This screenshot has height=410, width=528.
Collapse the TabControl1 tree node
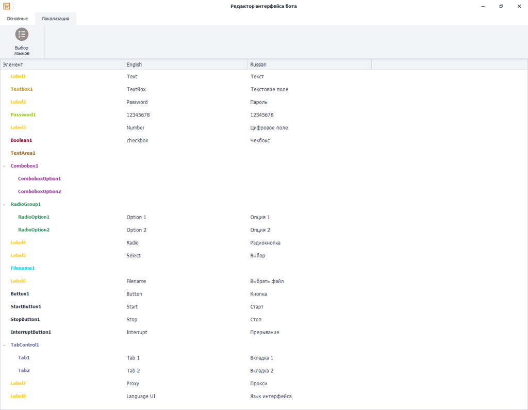(5, 345)
